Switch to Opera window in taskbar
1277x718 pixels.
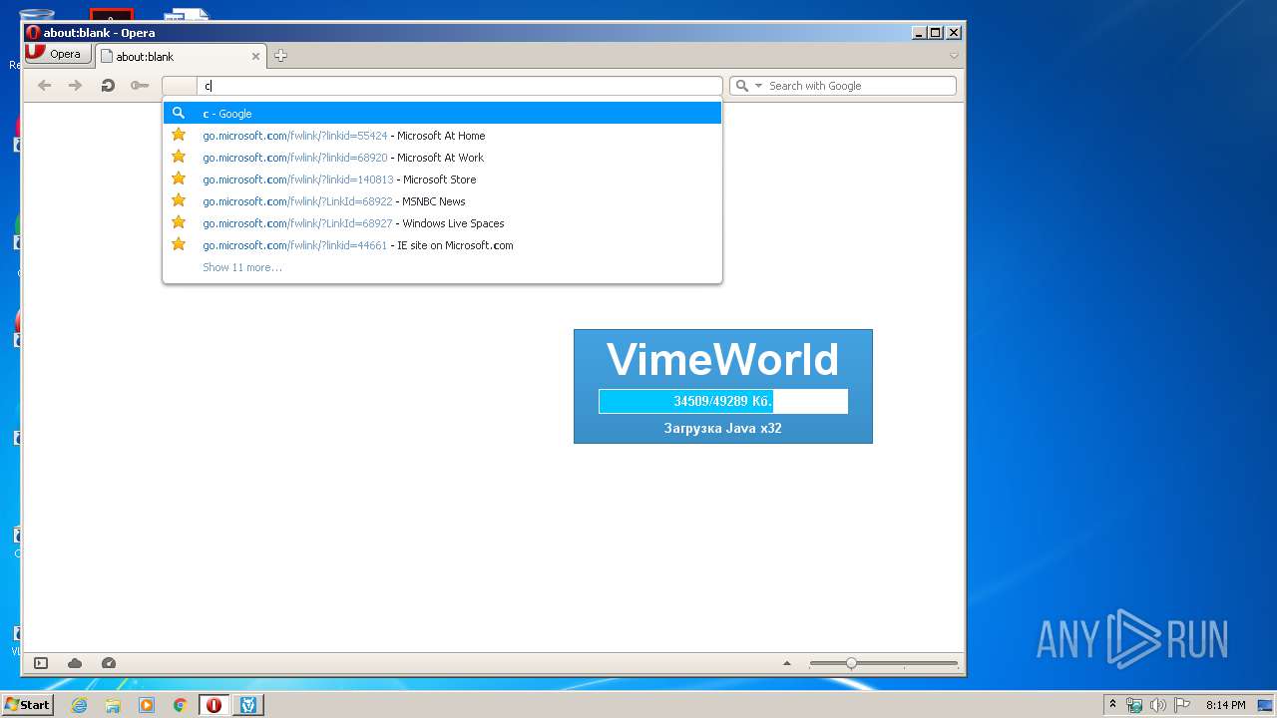[213, 705]
